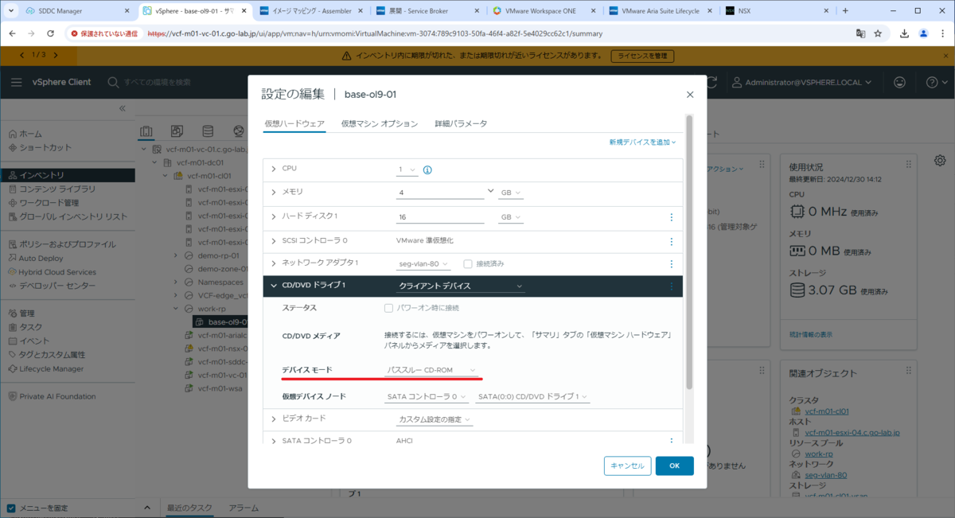Open the memory GB unit dropdown

click(x=511, y=193)
